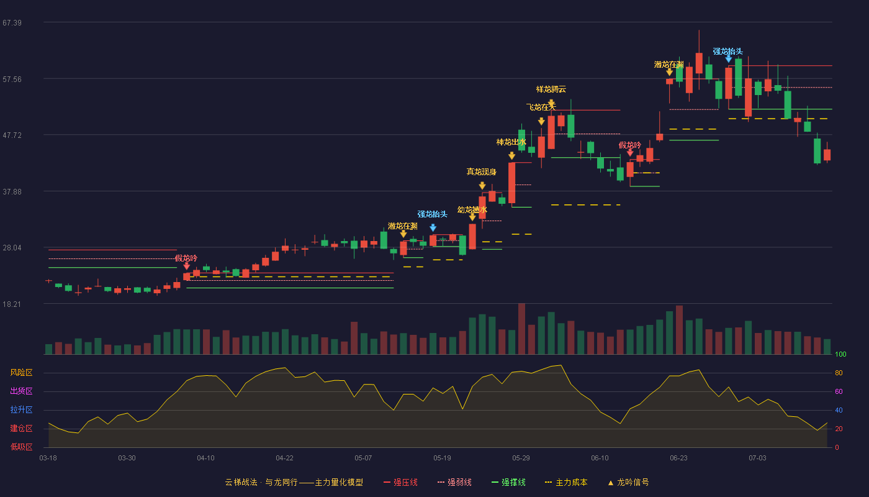The width and height of the screenshot is (869, 497).
Task: Click the blue 强龙抬头 arrow after 06-23
Action: point(728,59)
